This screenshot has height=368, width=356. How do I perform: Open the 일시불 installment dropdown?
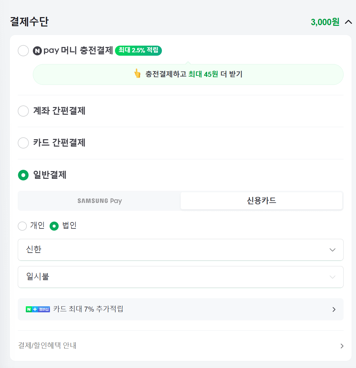[x=180, y=277]
